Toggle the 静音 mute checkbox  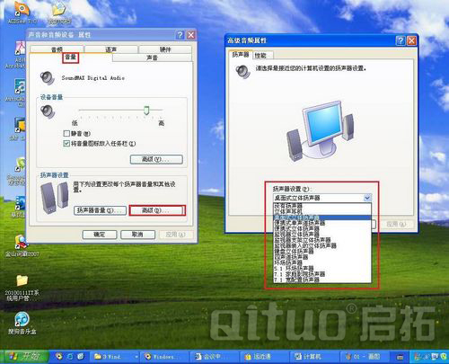click(66, 133)
